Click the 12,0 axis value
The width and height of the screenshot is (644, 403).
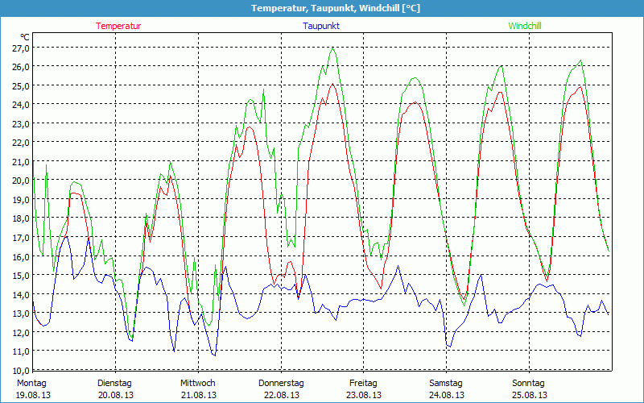point(20,332)
